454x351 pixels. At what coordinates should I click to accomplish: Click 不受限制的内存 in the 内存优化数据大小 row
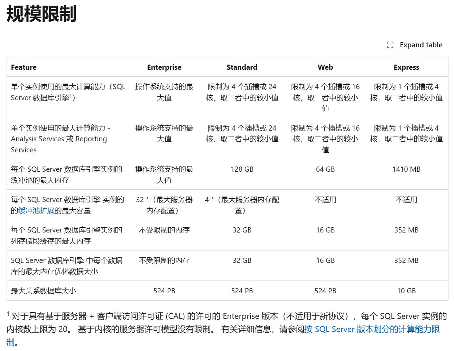[x=164, y=260]
